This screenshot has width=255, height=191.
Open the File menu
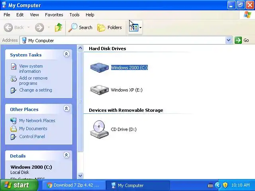coord(7,15)
